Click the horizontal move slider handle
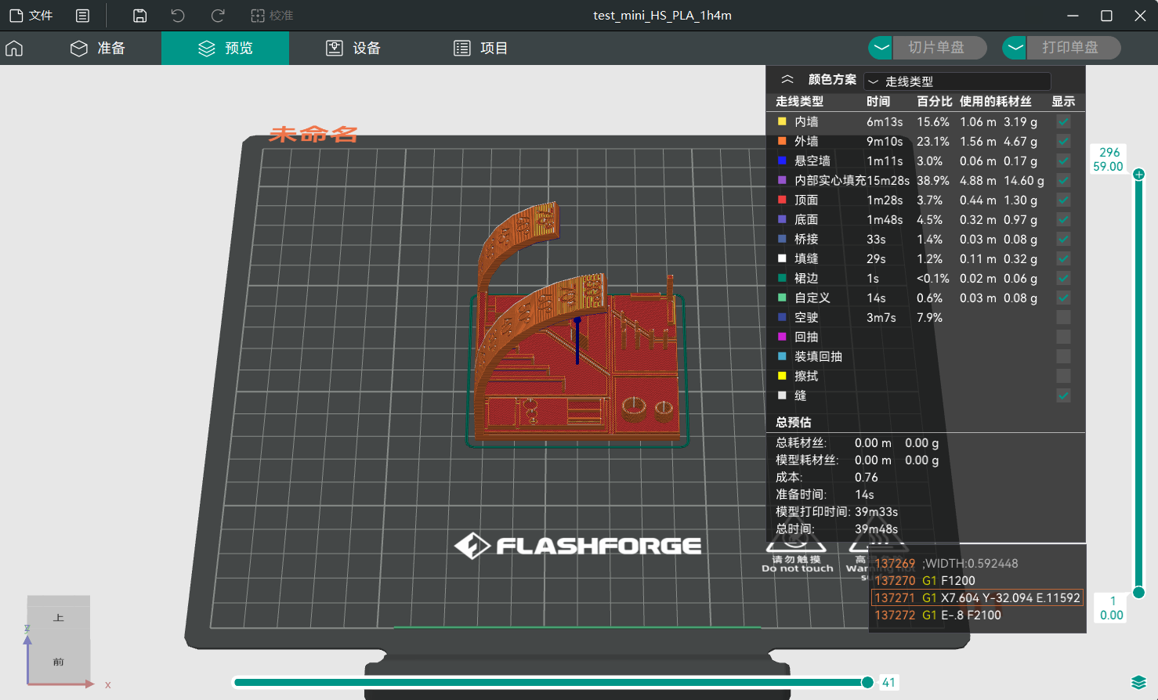This screenshot has width=1158, height=700. click(x=867, y=683)
